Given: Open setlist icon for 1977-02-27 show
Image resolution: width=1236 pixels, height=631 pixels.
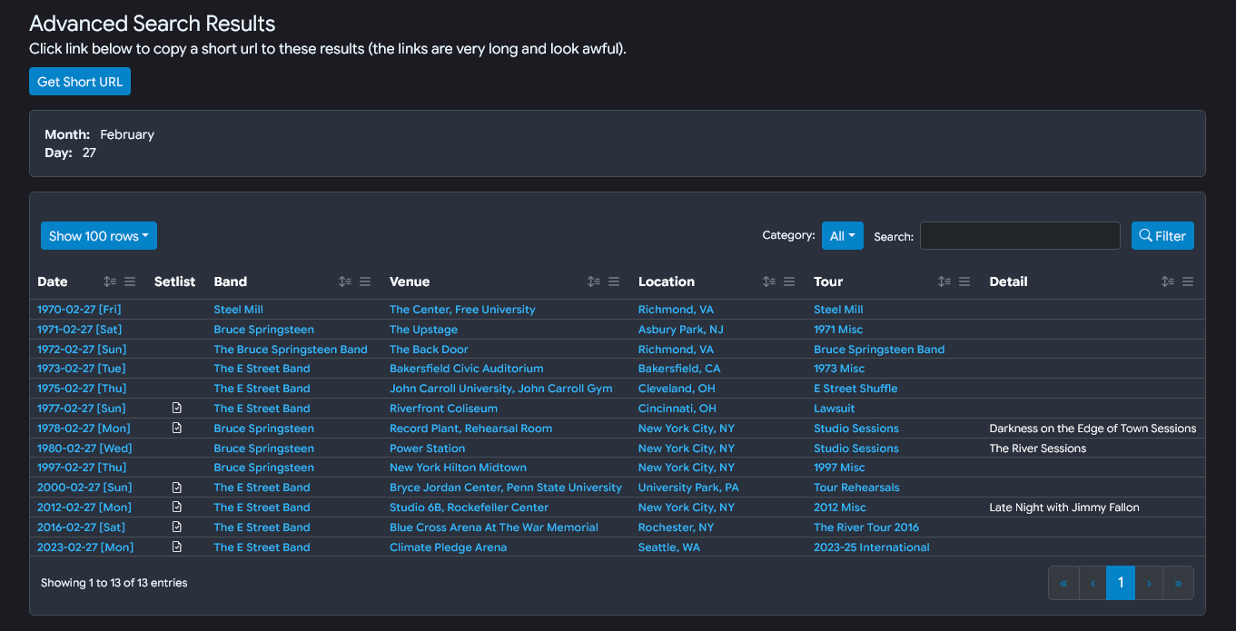Looking at the screenshot, I should tap(177, 409).
